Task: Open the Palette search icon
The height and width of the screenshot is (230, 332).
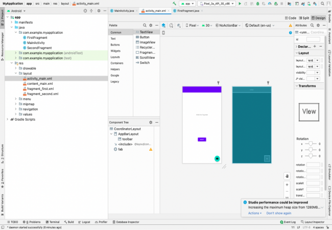Action: (x=145, y=25)
